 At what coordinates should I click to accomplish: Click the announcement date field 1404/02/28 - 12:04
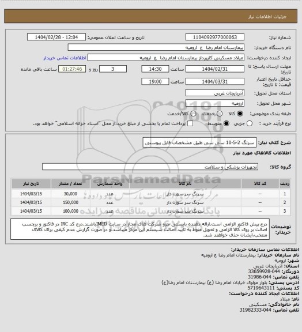tap(56, 37)
